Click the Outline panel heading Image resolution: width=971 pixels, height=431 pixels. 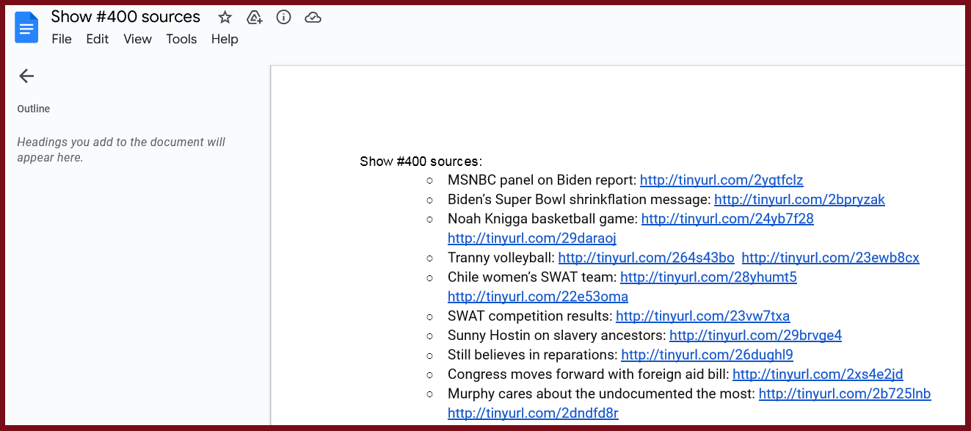point(34,109)
